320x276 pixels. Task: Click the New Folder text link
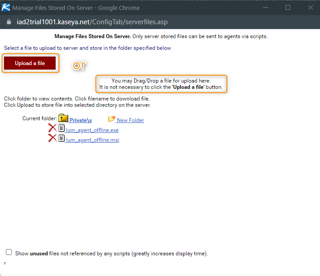[x=130, y=120]
